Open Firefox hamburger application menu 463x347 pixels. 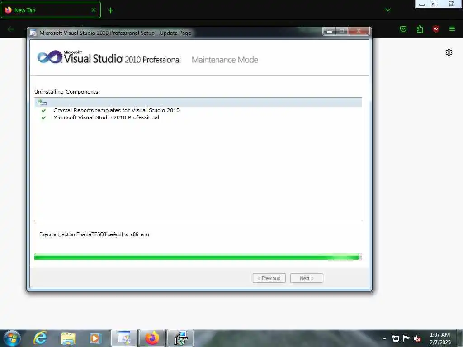pyautogui.click(x=452, y=29)
